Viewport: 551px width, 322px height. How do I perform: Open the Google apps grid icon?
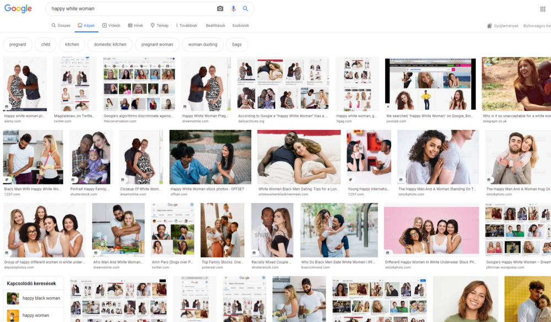point(543,9)
